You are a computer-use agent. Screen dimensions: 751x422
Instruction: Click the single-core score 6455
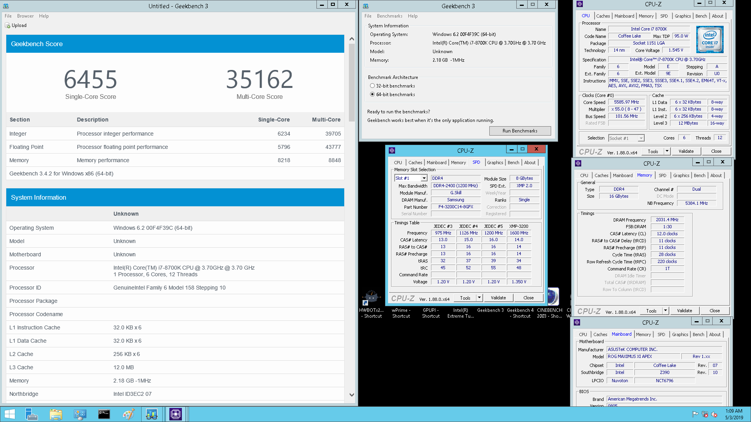click(91, 79)
